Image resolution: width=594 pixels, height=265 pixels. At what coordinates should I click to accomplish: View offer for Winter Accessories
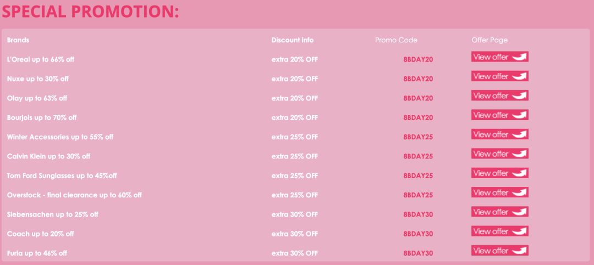pos(499,134)
